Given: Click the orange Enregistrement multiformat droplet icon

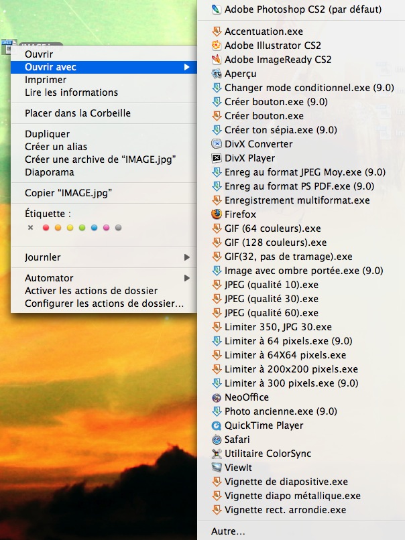Looking at the screenshot, I should click(x=216, y=200).
